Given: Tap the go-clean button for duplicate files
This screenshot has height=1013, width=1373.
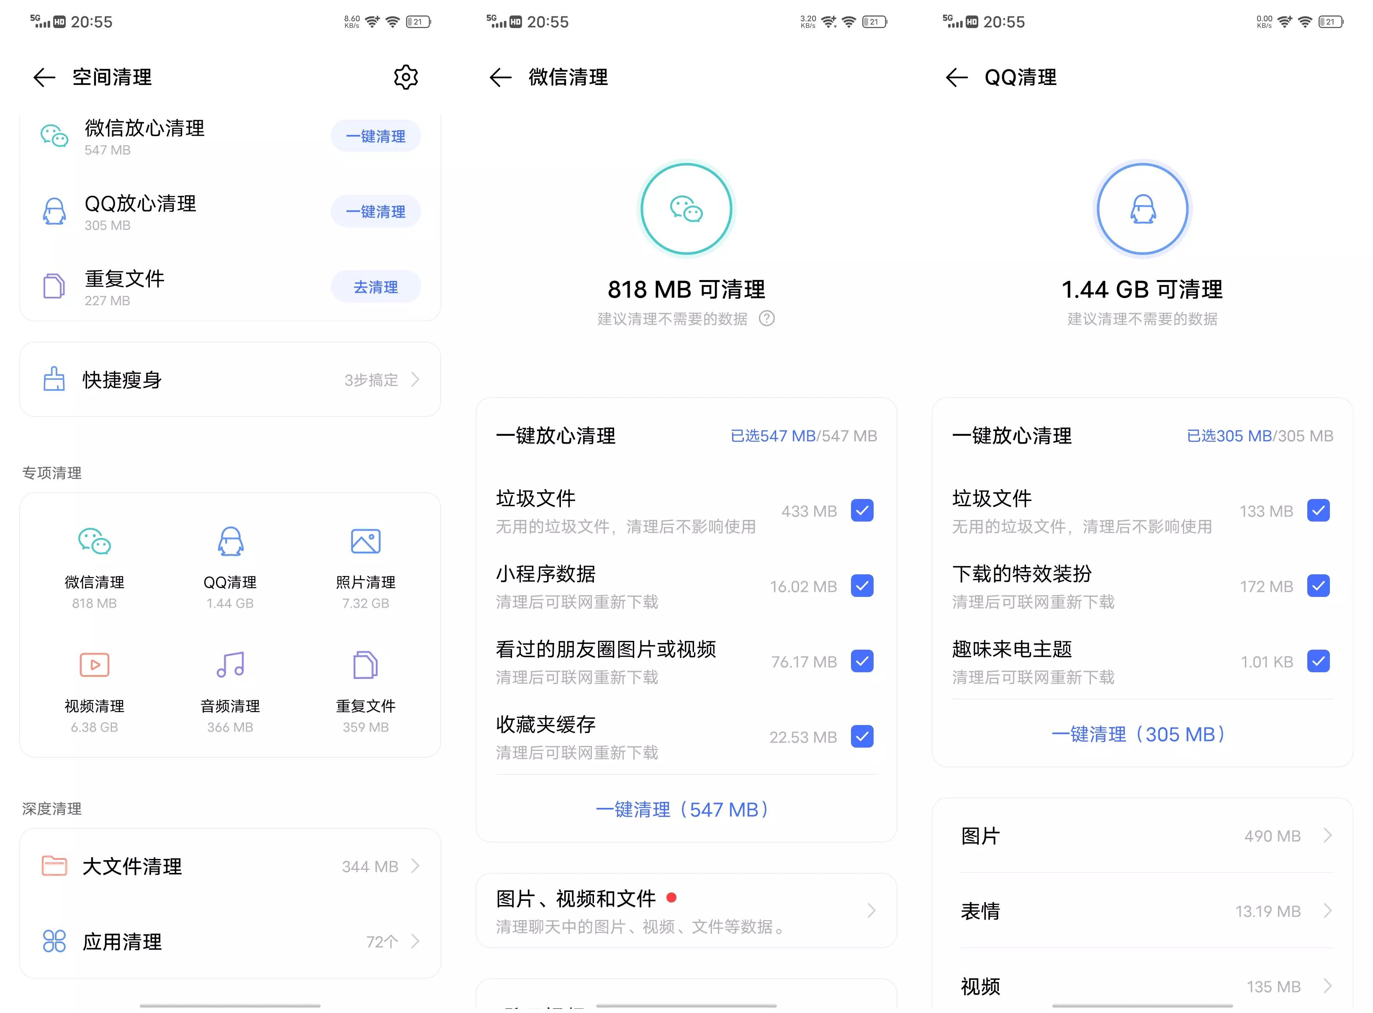Looking at the screenshot, I should click(x=375, y=287).
